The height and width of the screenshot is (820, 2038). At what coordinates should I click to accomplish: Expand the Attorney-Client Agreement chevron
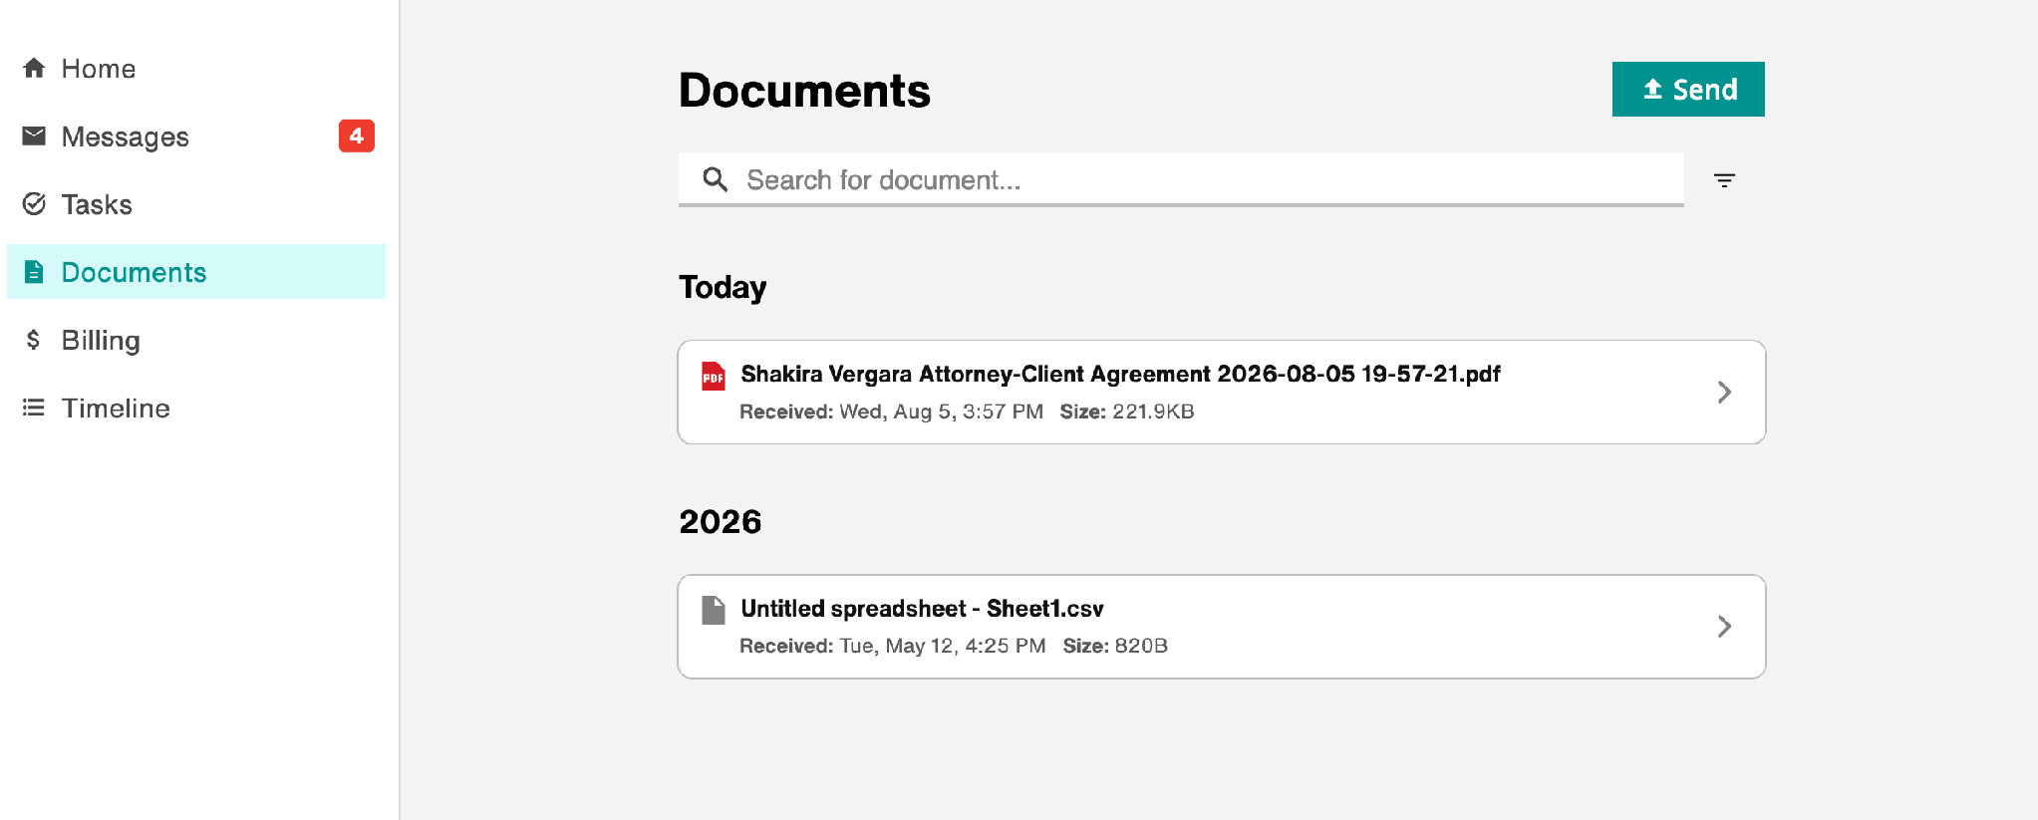(1724, 393)
